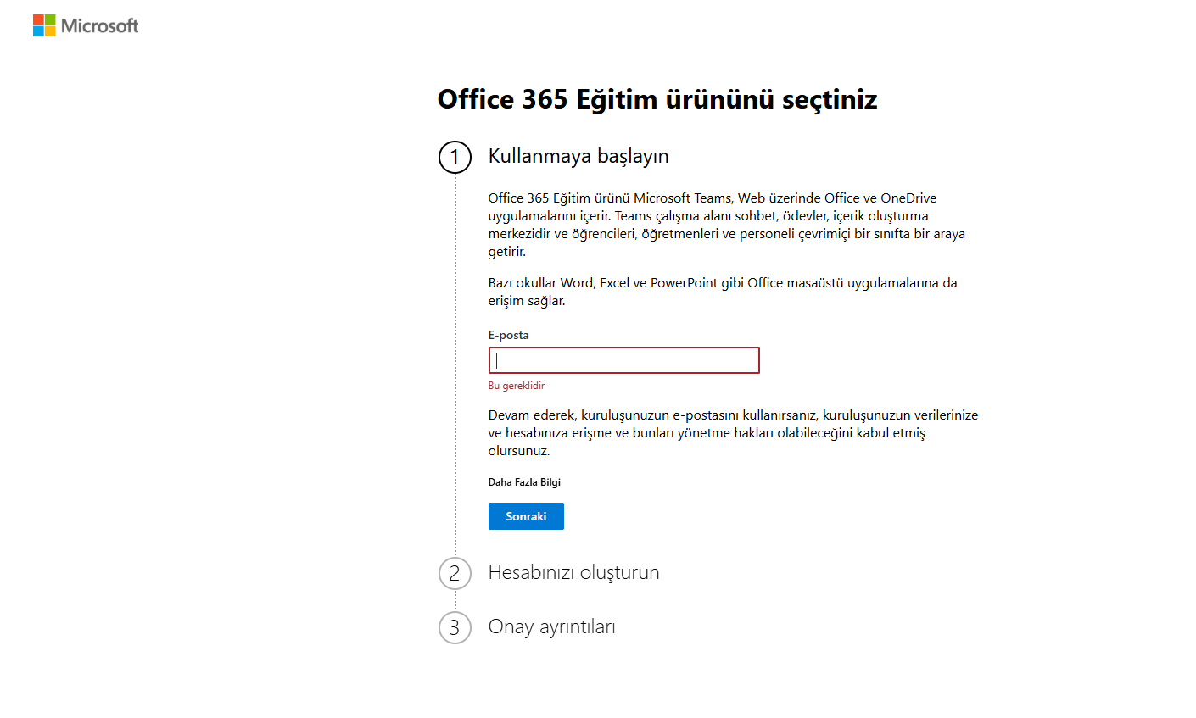
Task: Select the step 1 circle icon
Action: [455, 158]
